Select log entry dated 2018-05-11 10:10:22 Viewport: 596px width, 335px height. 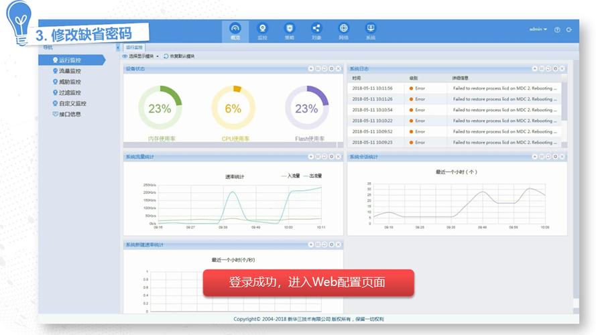coord(455,121)
